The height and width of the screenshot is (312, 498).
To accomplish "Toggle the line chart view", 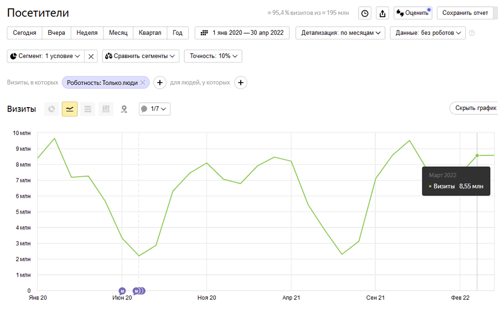I will pyautogui.click(x=70, y=109).
